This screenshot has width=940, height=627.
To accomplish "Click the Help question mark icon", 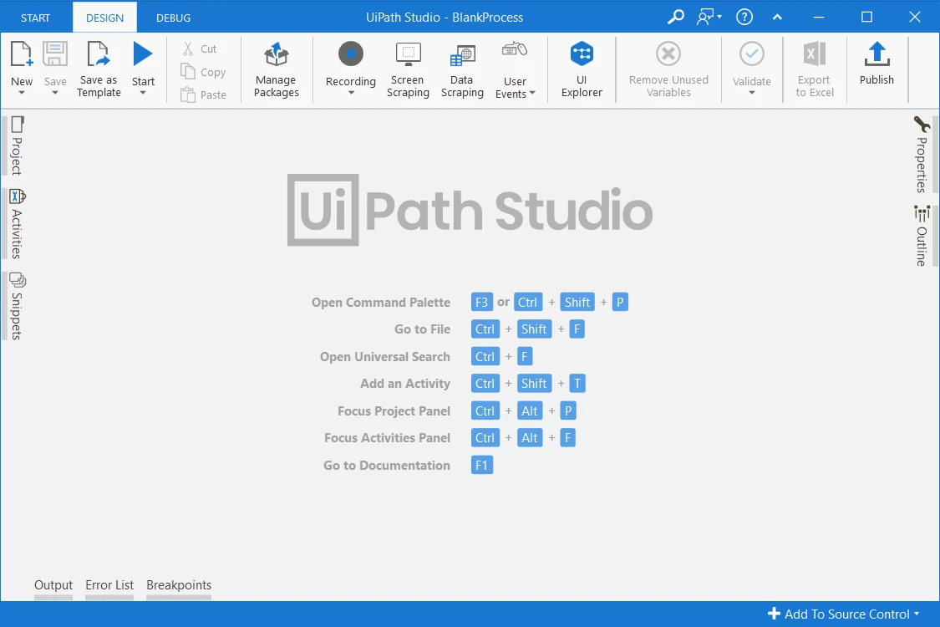I will 744,17.
